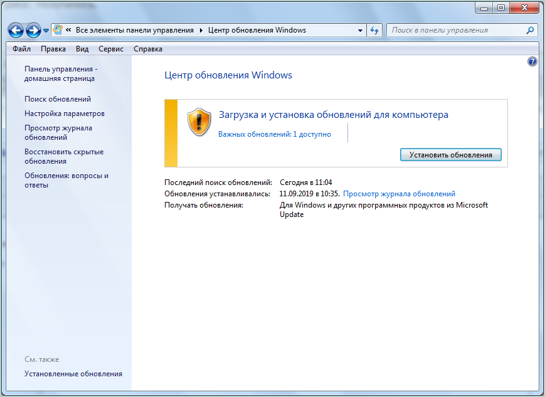The image size is (545, 397).
Task: Open "Настройка параметров" in the sidebar
Action: point(65,114)
